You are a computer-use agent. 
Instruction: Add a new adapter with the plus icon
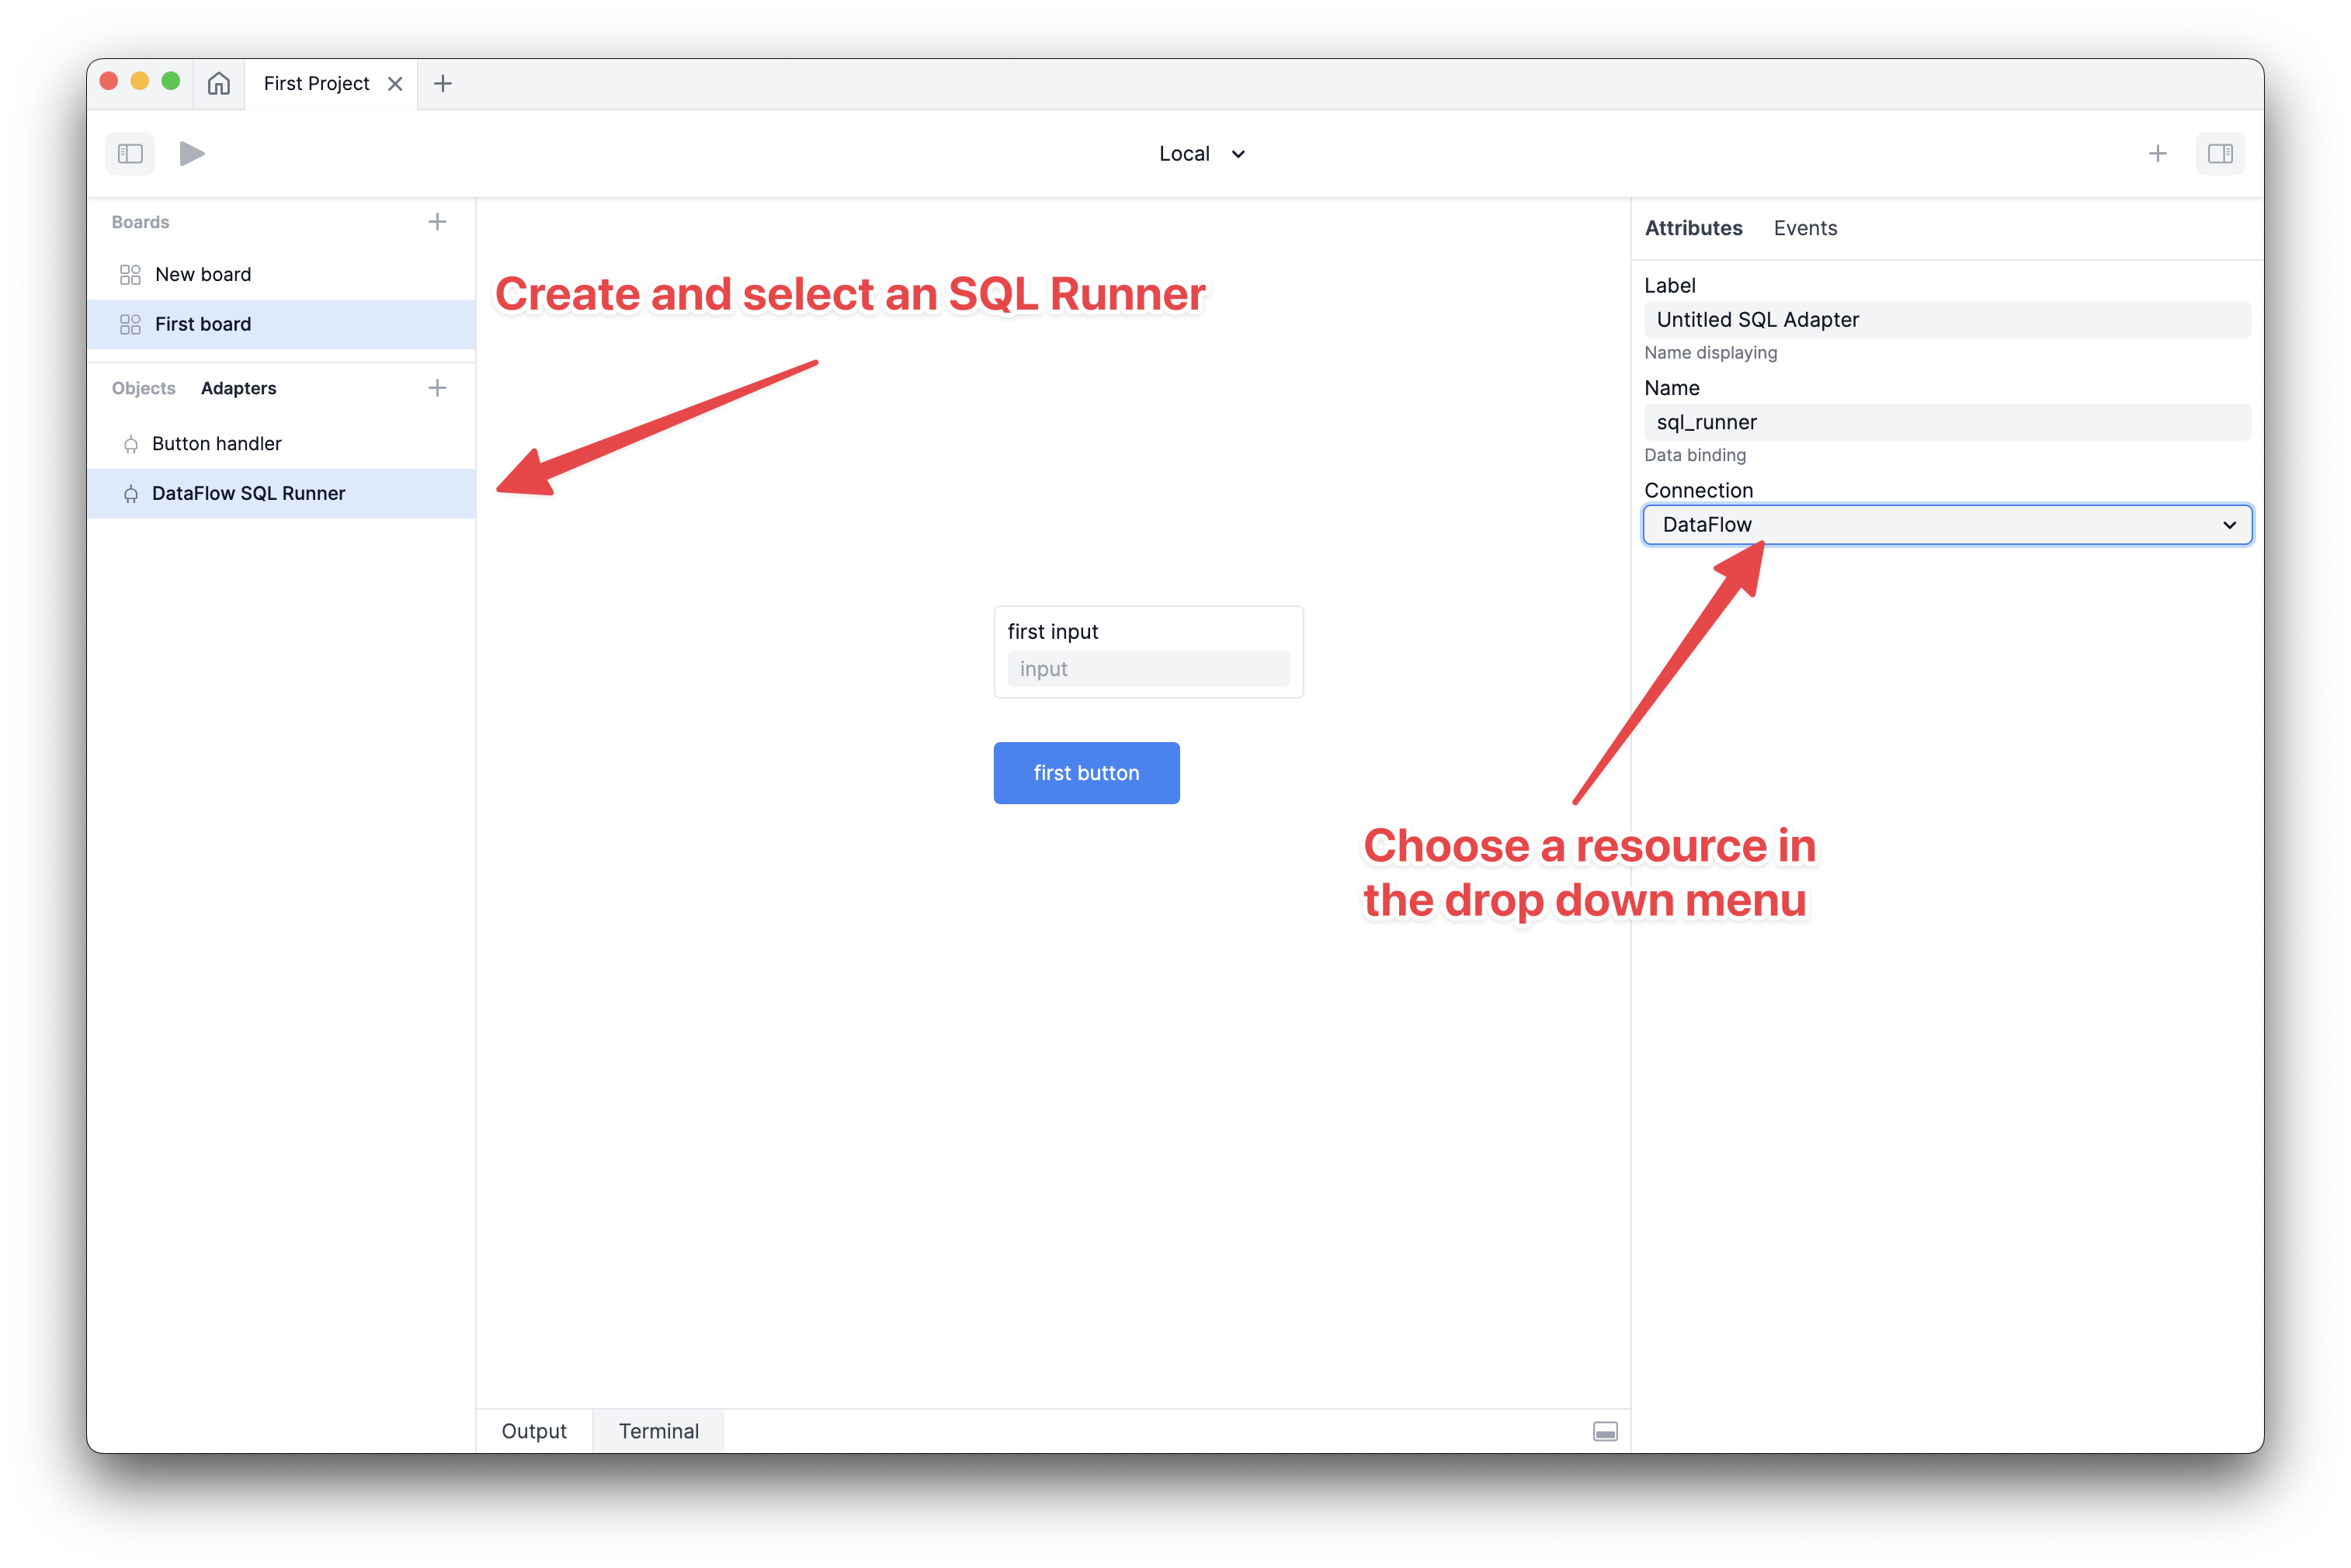point(437,388)
